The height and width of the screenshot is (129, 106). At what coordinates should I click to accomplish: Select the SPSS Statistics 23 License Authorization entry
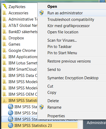[x=19, y=119]
